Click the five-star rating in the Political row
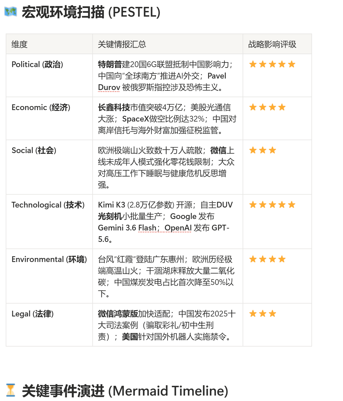Image resolution: width=343 pixels, height=401 pixels. [x=272, y=64]
